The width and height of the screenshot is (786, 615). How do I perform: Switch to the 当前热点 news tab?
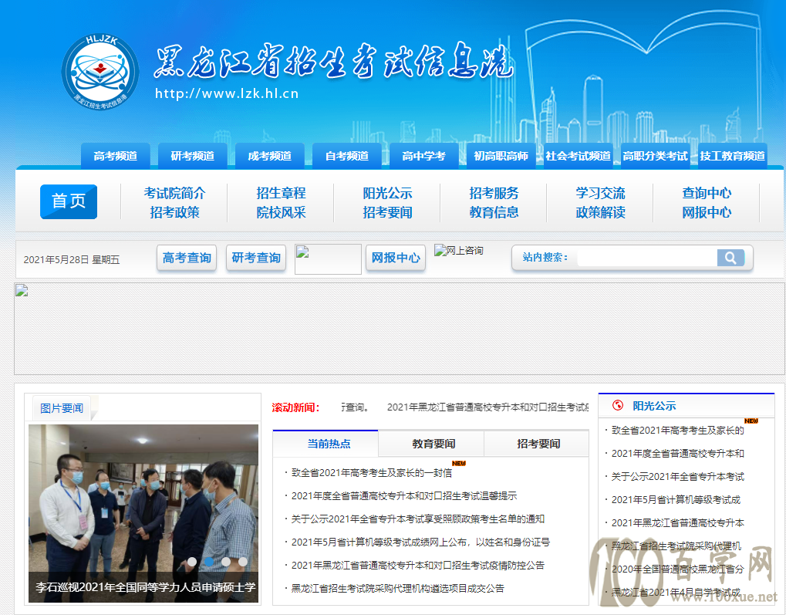click(x=326, y=444)
